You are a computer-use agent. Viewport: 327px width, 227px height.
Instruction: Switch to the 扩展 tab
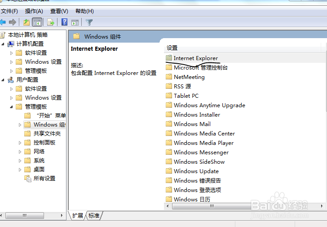click(77, 215)
